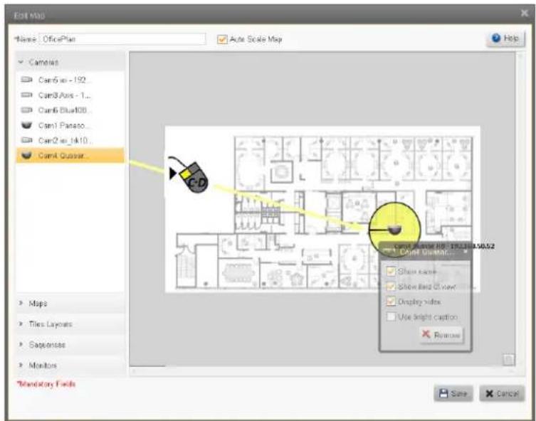This screenshot has width=536, height=421.
Task: Expand the Monitors section
Action: point(70,365)
